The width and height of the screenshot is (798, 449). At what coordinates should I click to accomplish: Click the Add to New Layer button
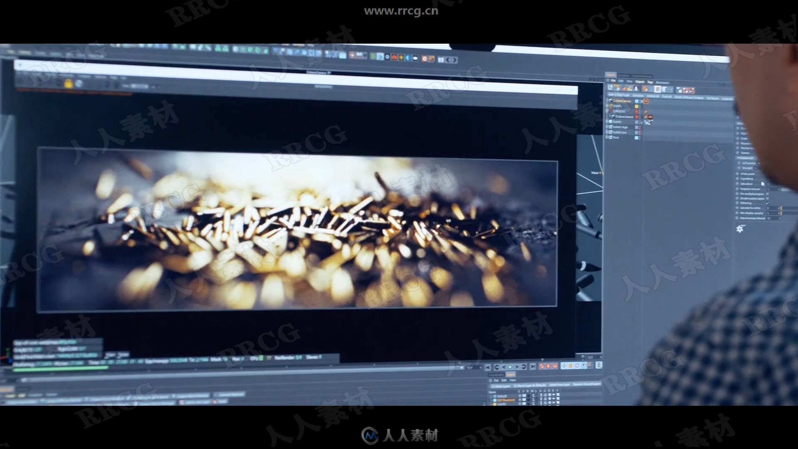(619, 95)
